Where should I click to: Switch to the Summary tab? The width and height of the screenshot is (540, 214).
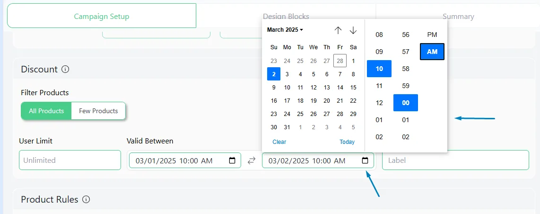[458, 16]
